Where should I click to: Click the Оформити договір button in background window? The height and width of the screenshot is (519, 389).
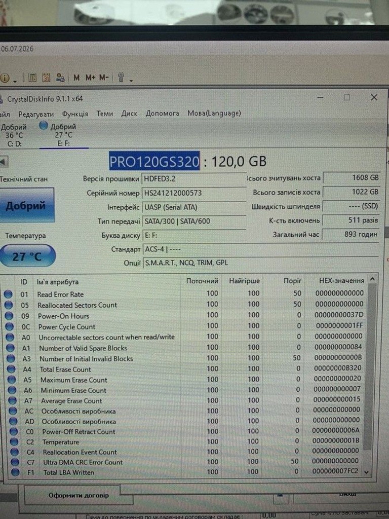(79, 495)
